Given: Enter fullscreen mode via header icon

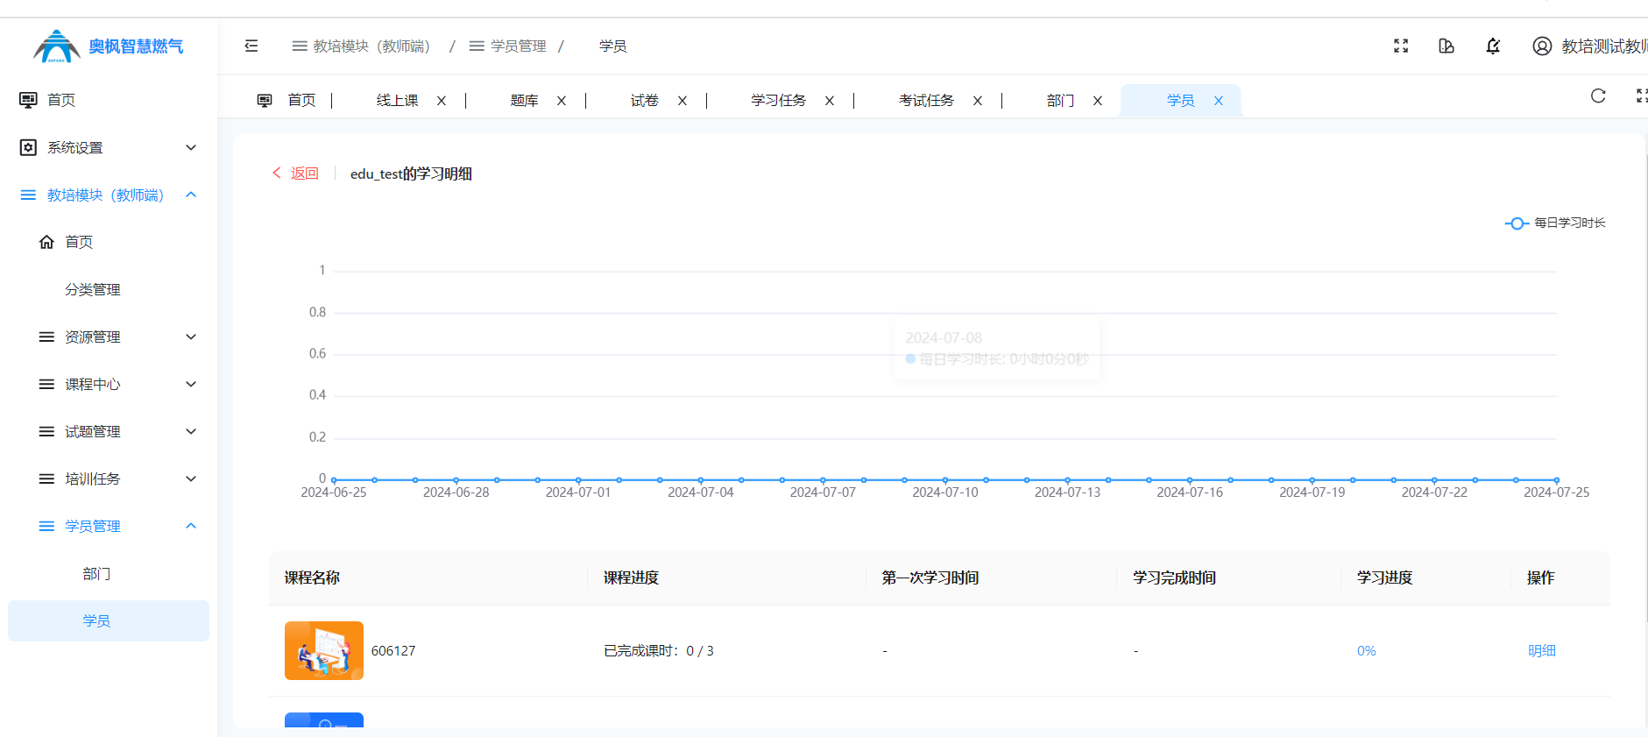Looking at the screenshot, I should click(x=1401, y=46).
